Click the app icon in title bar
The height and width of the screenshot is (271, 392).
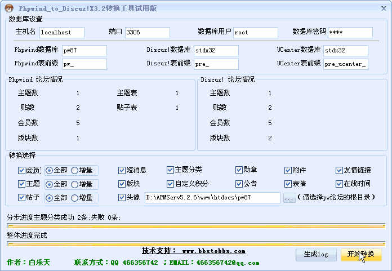(x=9, y=8)
